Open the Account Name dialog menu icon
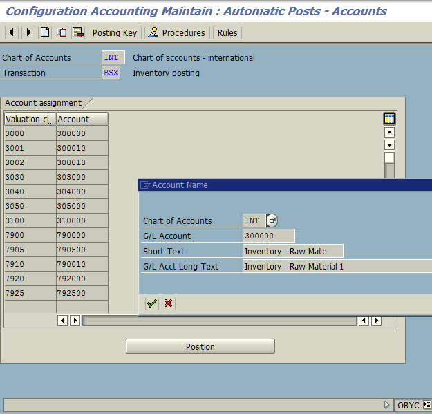Image resolution: width=432 pixels, height=414 pixels. 145,185
